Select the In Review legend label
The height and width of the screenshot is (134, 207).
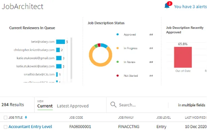129,62
